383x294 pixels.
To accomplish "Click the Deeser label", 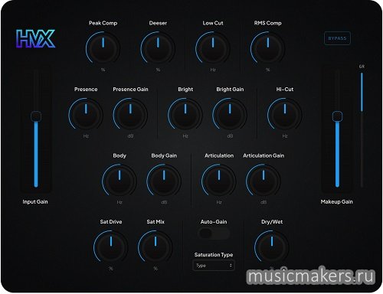I will (158, 23).
